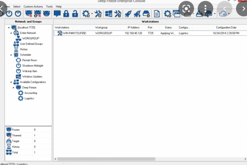Select the Restart Noon scheduled task
The image size is (247, 165).
[30, 60]
